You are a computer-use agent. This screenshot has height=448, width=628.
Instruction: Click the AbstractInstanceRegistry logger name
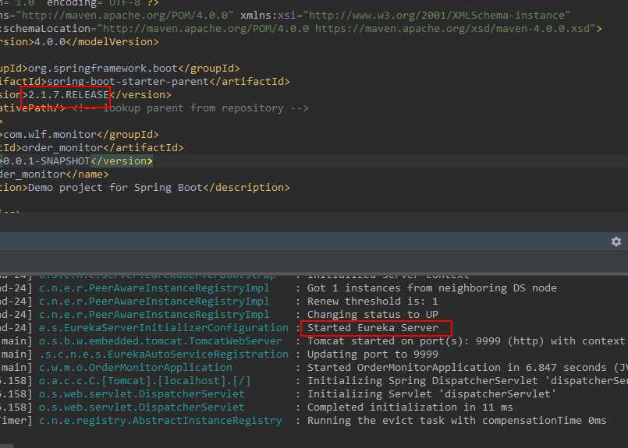coord(160,420)
